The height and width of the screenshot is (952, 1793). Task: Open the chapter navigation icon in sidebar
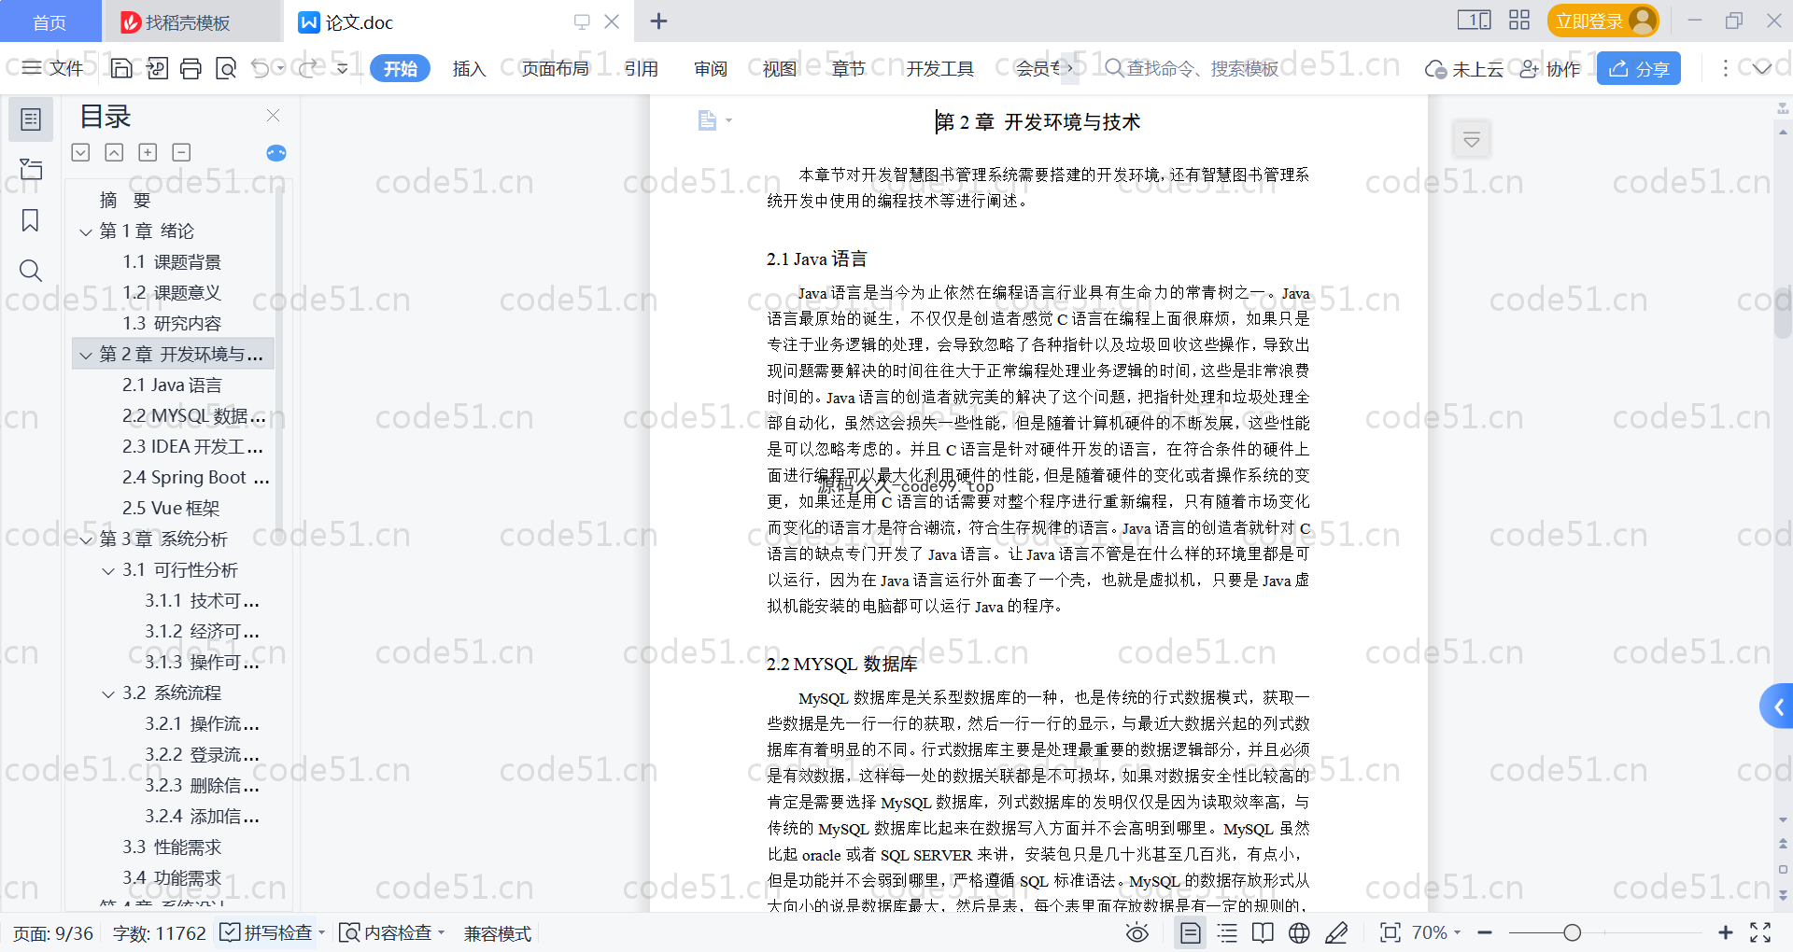[31, 169]
